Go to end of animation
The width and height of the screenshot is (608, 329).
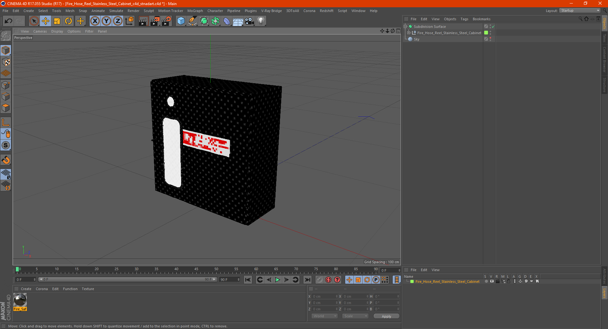pos(307,280)
